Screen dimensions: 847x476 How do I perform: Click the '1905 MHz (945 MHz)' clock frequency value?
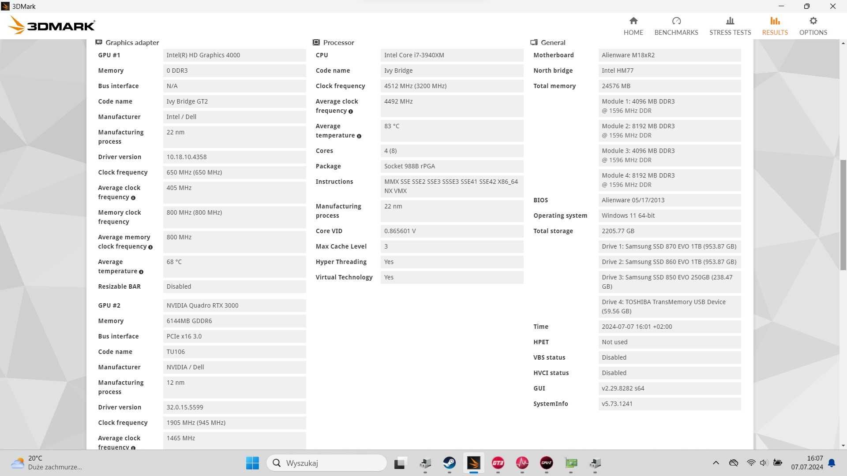tap(234, 423)
